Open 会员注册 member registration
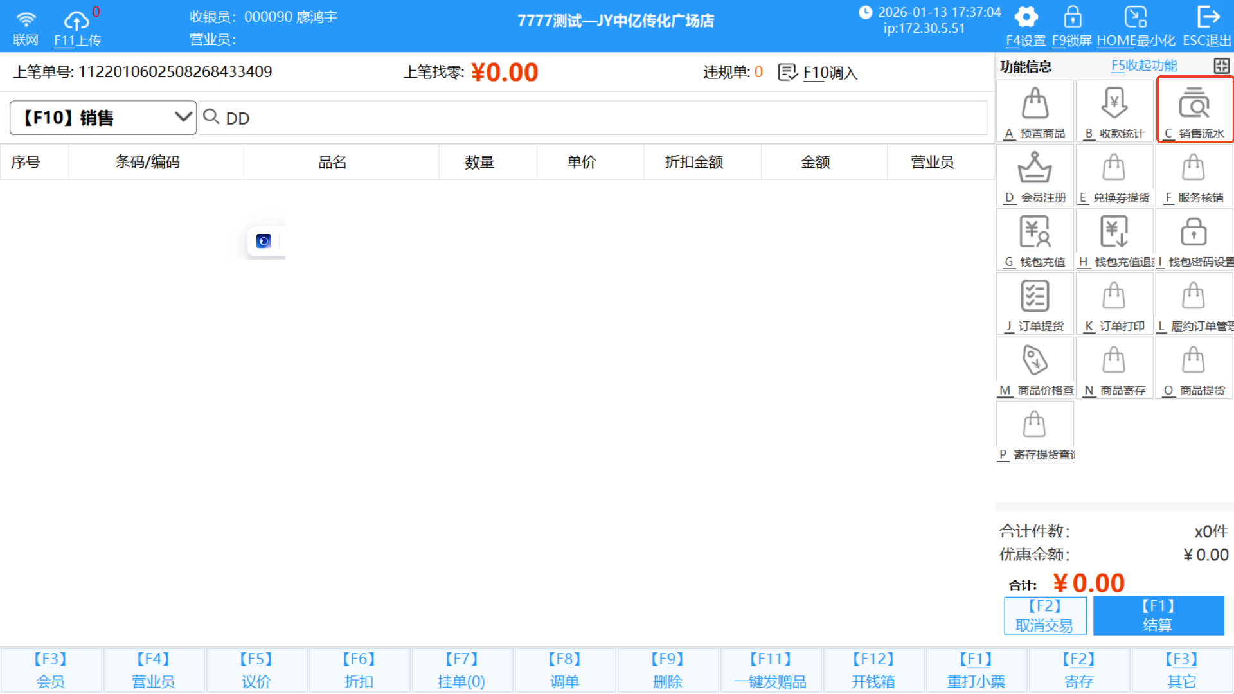 1035,175
